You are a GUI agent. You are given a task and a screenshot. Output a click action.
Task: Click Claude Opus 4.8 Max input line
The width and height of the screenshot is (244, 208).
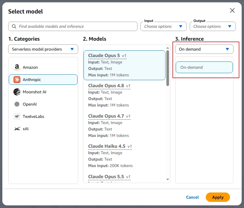(109, 105)
